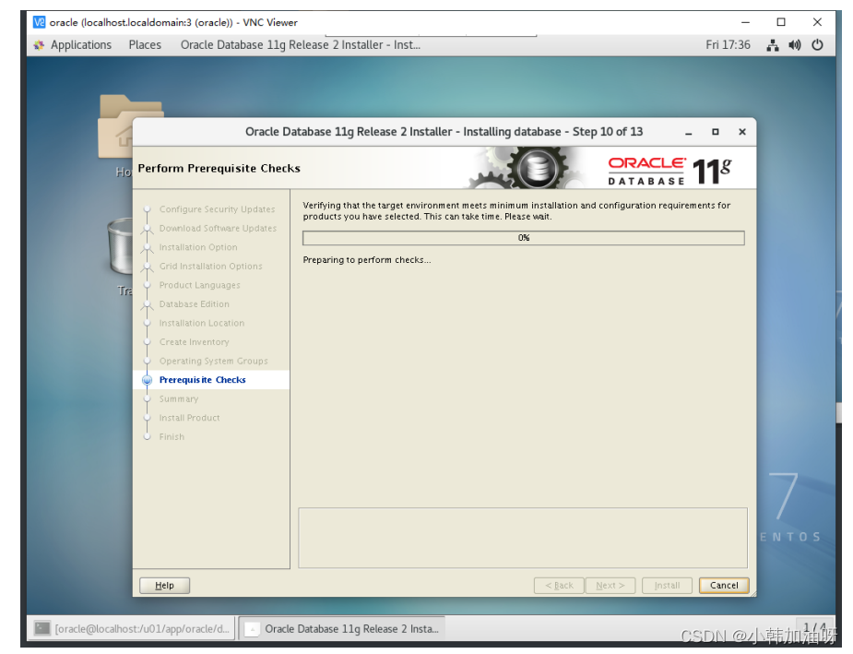Click the empty details box below
The width and height of the screenshot is (853, 654).
point(523,538)
